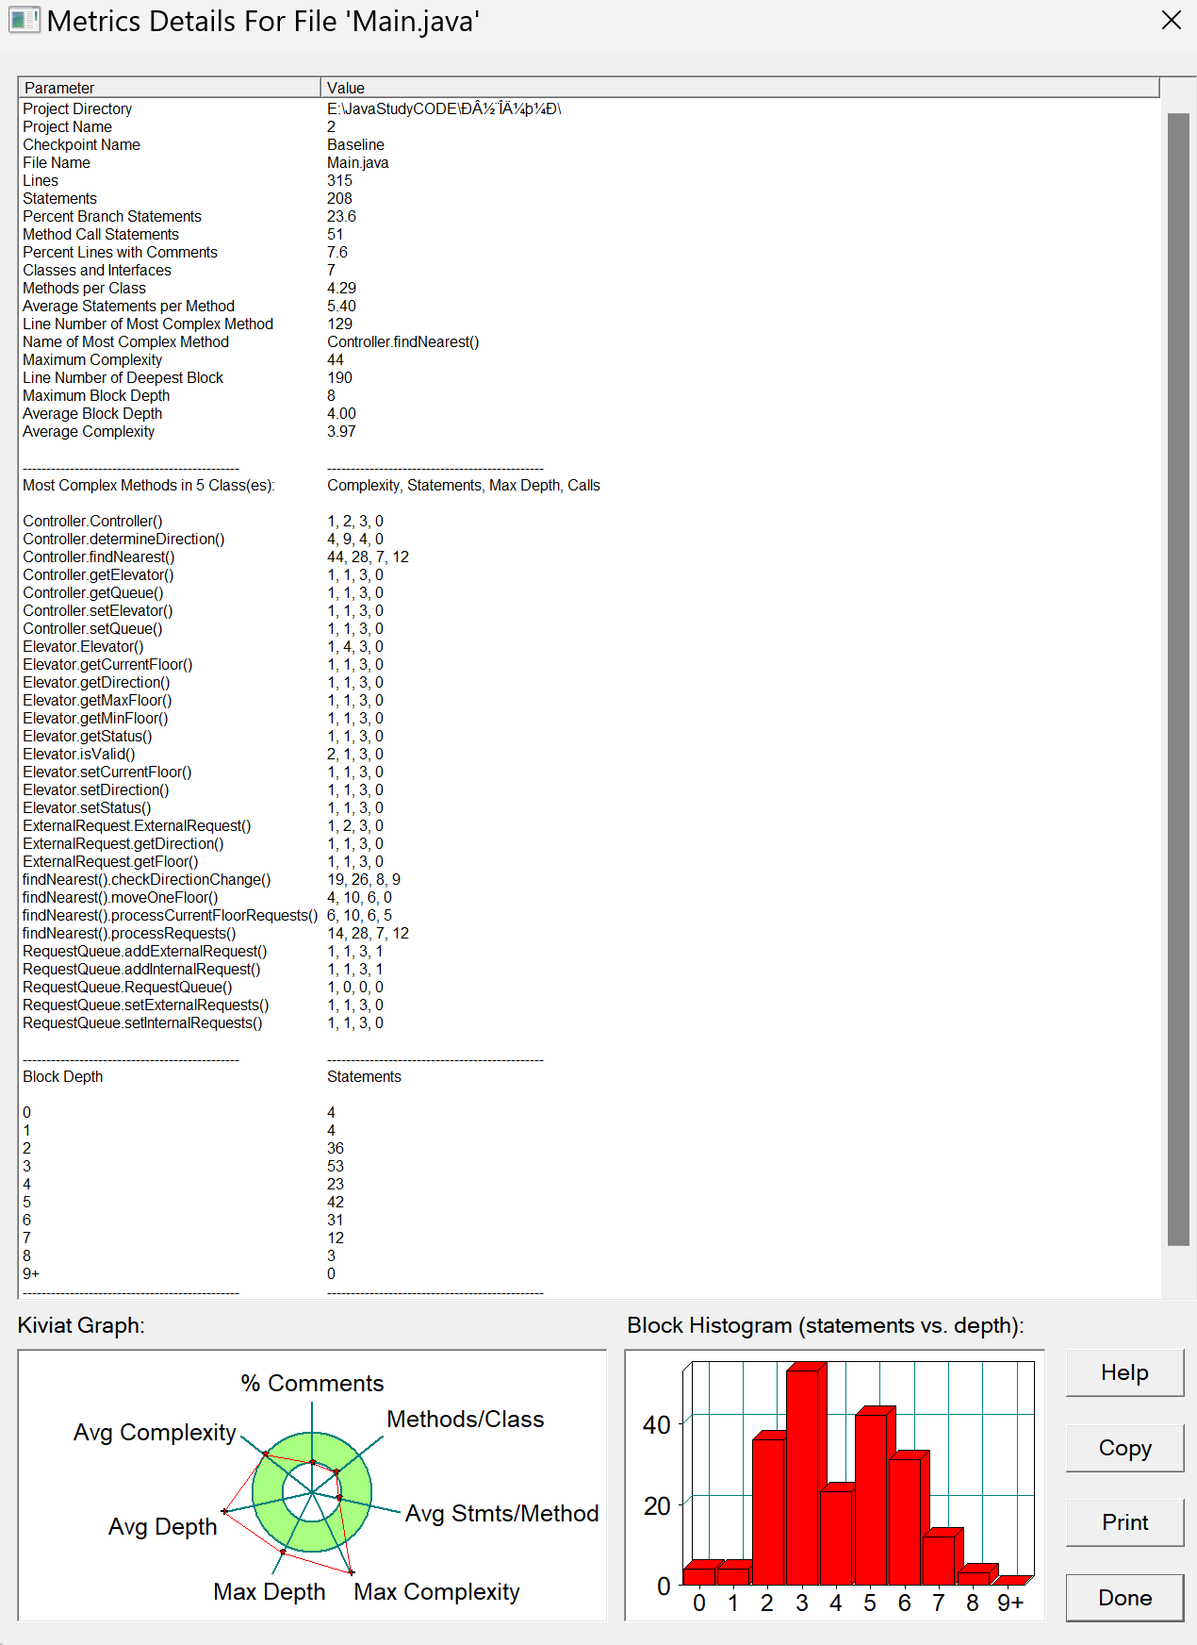Screen dimensions: 1197x1645
Task: Click the Lines parameter row
Action: (589, 181)
